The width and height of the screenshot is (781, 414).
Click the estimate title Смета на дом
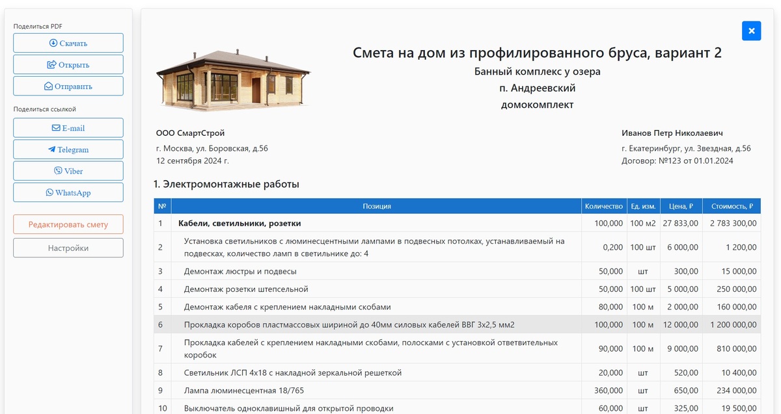click(537, 53)
